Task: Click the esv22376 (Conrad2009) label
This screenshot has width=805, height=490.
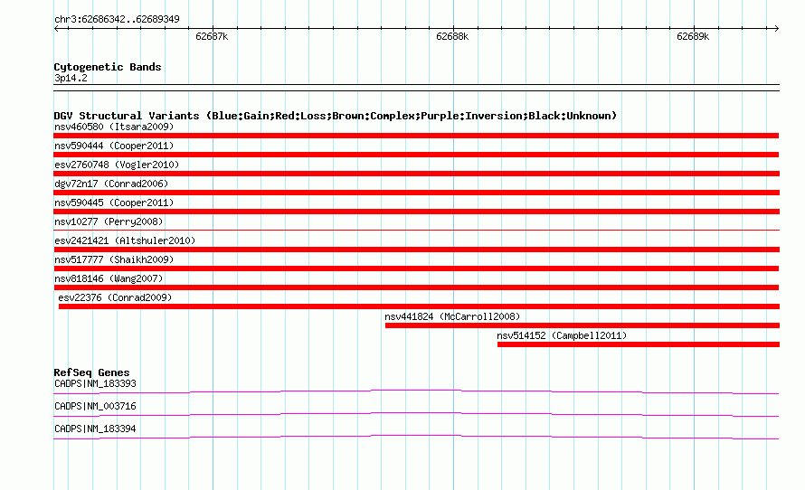Action: (115, 297)
